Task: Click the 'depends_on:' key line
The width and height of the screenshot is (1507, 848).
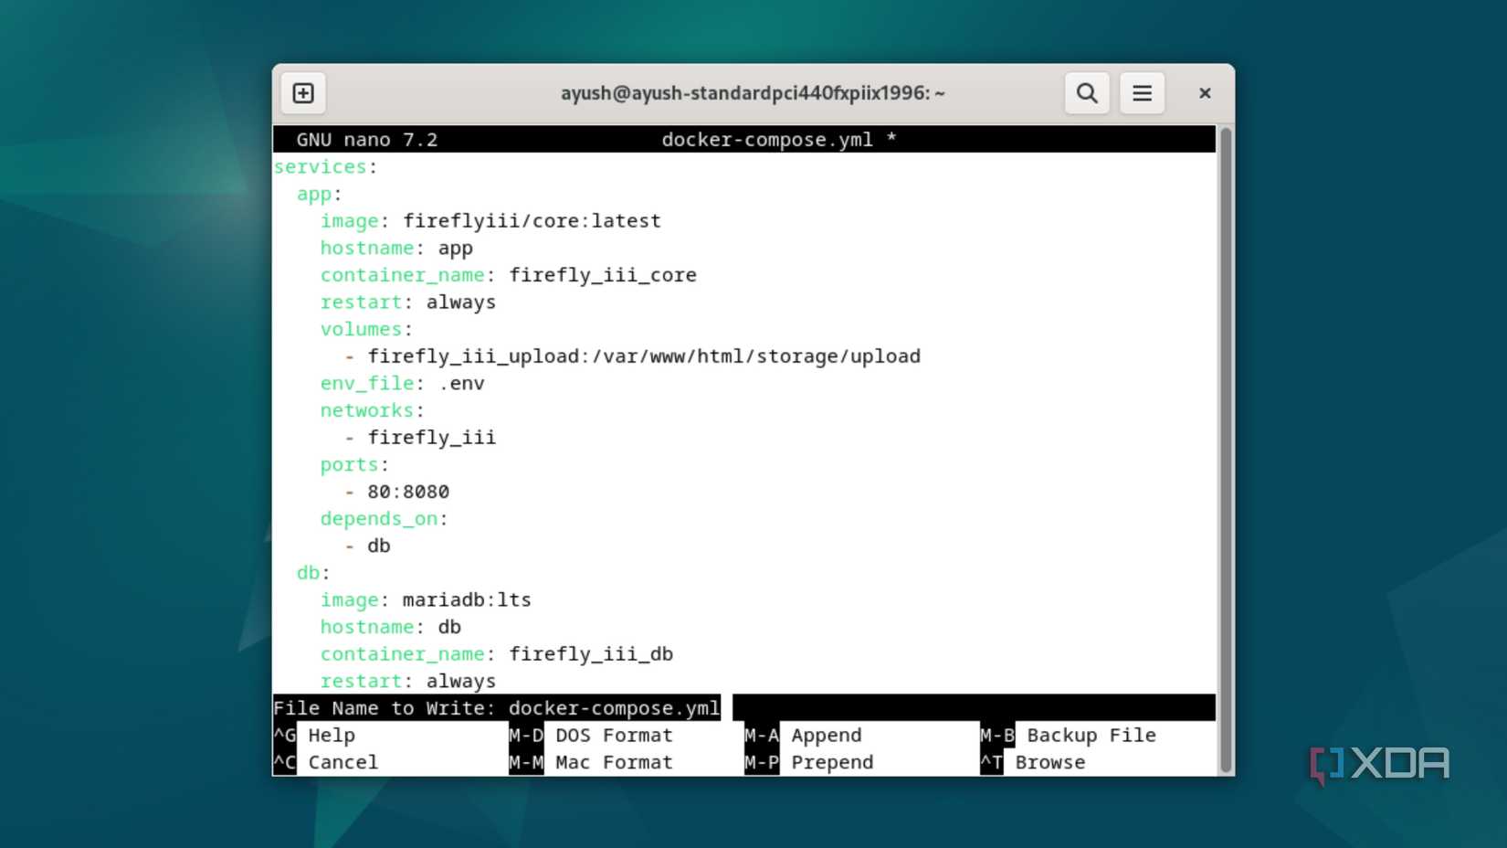Action: pos(384,519)
